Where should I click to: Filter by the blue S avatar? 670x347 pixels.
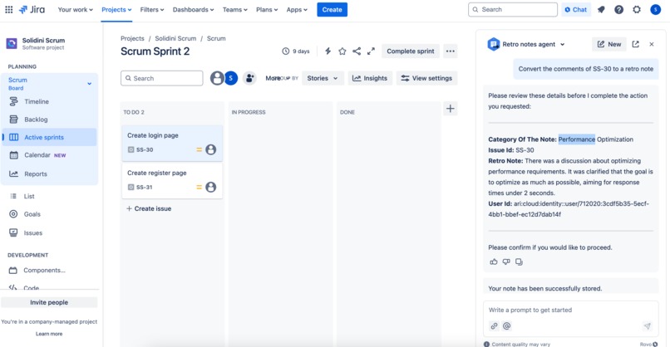point(231,78)
